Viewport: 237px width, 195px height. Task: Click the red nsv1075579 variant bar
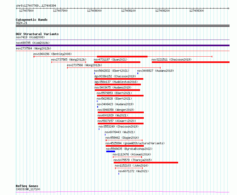146,163
